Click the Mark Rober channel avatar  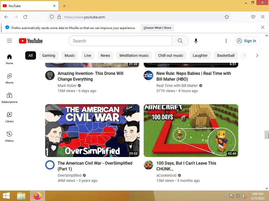50,75
